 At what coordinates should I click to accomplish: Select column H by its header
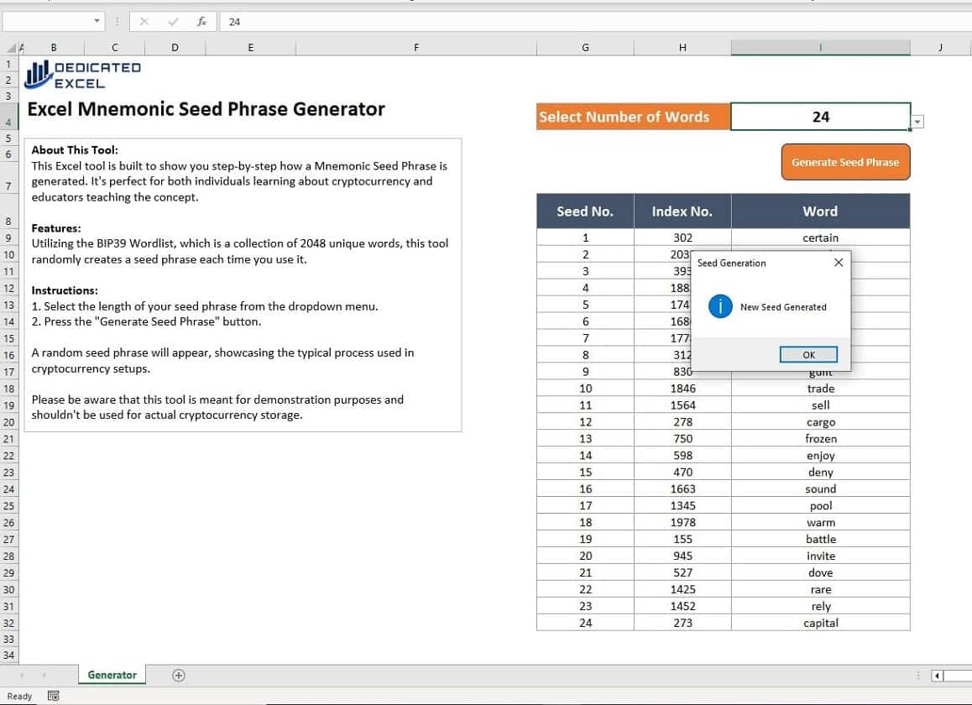point(682,47)
